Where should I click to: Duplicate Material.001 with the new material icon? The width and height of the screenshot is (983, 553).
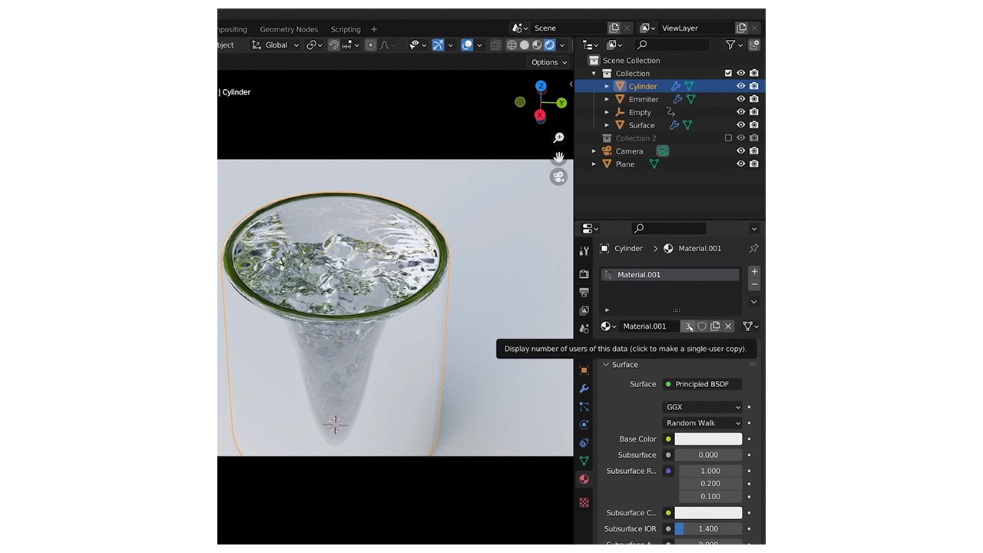pos(715,326)
